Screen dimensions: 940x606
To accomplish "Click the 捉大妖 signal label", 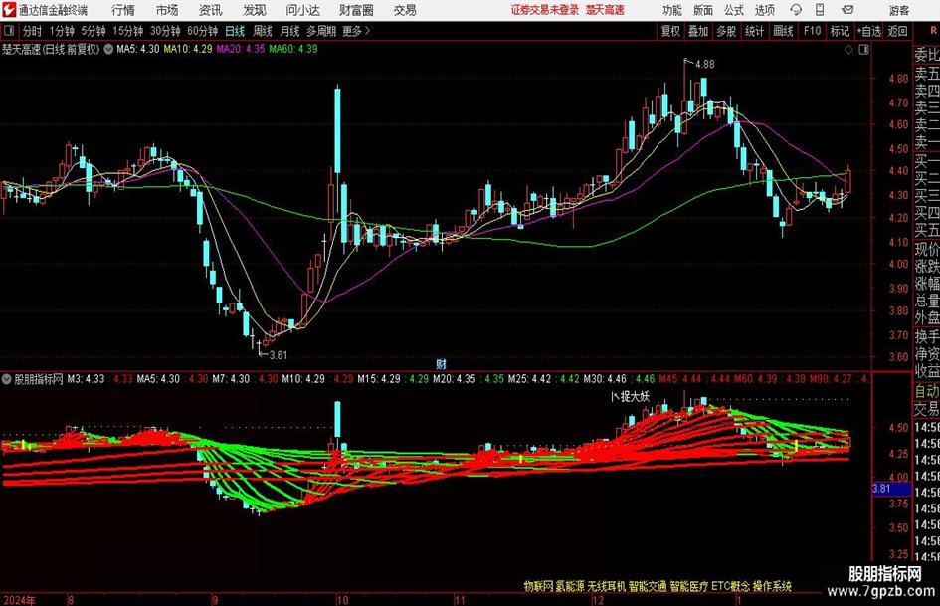I will tap(635, 396).
